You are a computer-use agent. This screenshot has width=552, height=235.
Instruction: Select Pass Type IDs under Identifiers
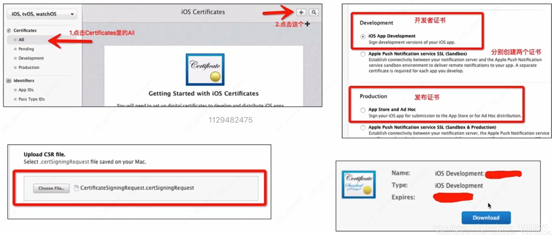pos(31,99)
